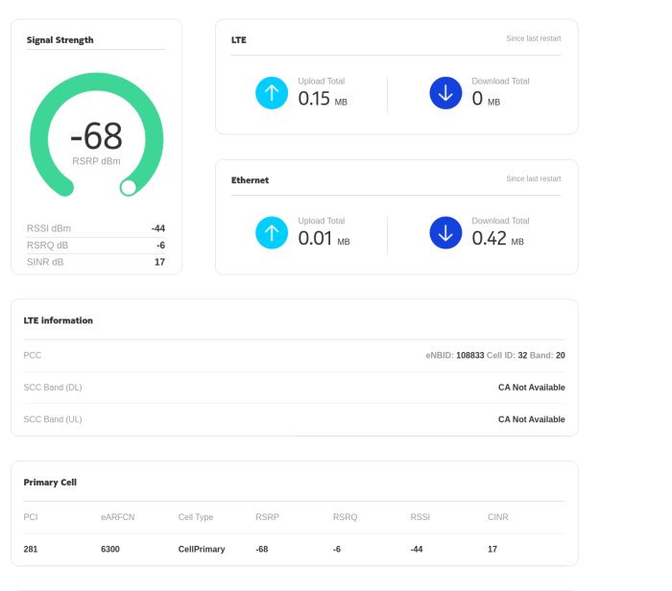Click the Signal Strength card heading
The height and width of the screenshot is (591, 672).
point(60,40)
